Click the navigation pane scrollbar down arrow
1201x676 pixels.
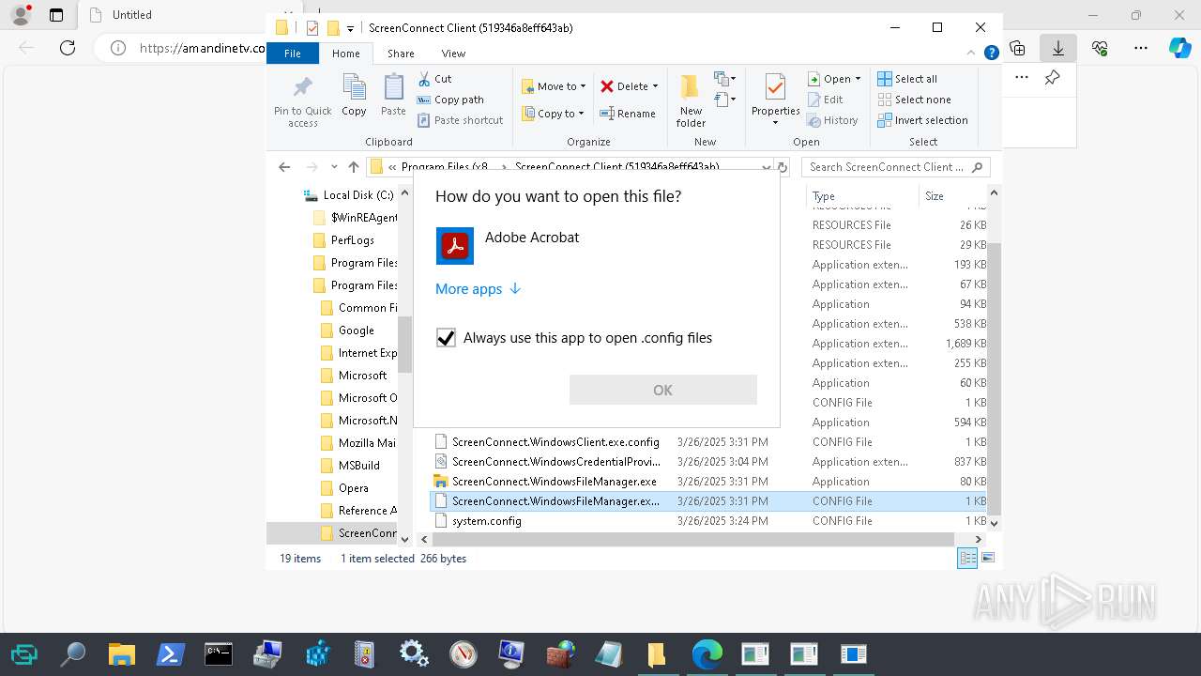pyautogui.click(x=405, y=539)
